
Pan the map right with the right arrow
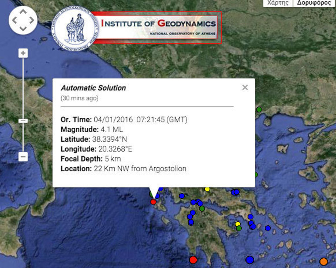coord(31,20)
